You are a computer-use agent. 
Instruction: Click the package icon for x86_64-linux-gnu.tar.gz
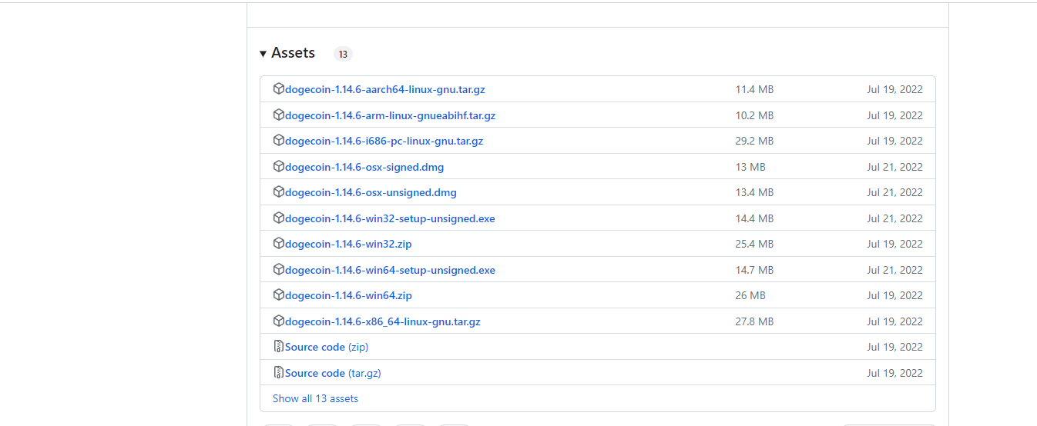[279, 321]
